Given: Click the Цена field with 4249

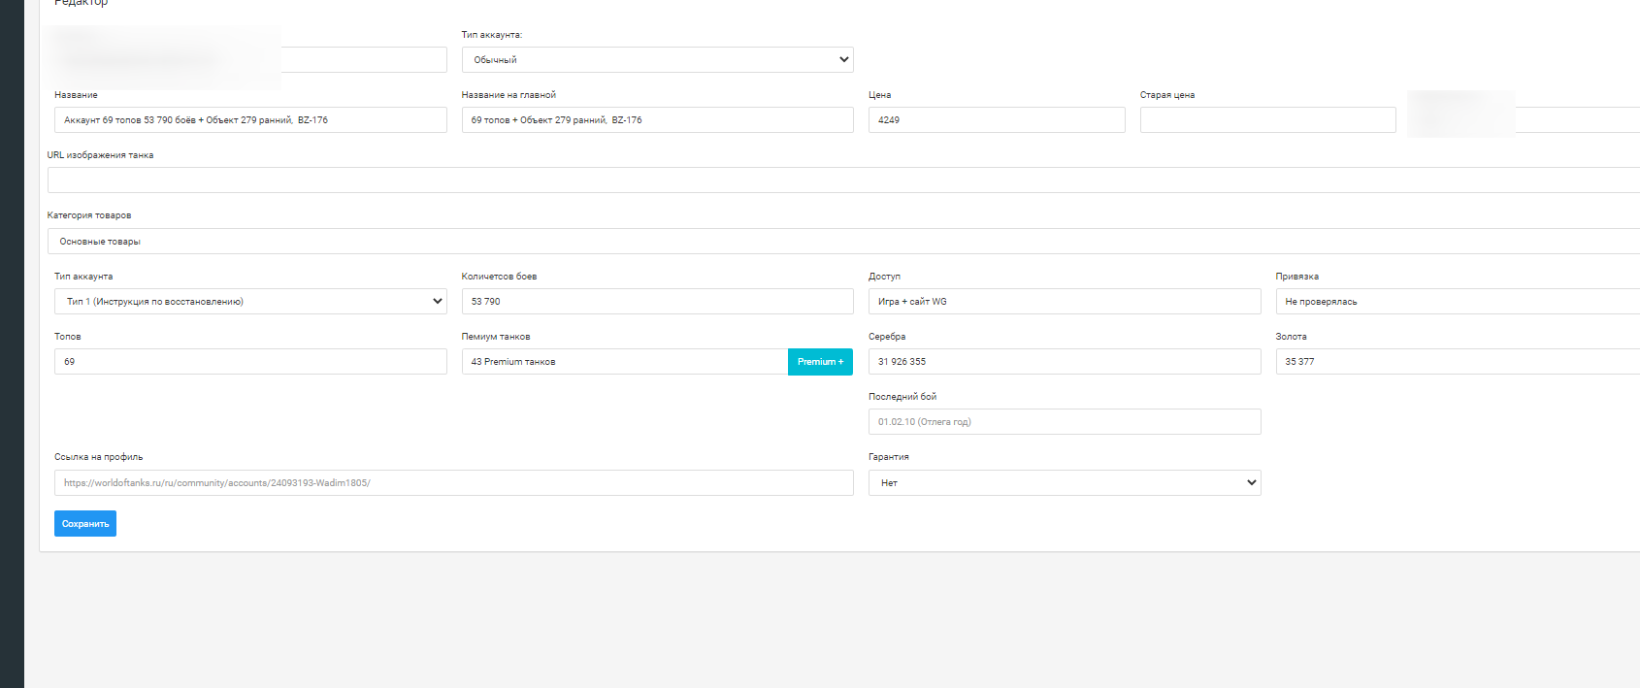Looking at the screenshot, I should click(x=996, y=120).
